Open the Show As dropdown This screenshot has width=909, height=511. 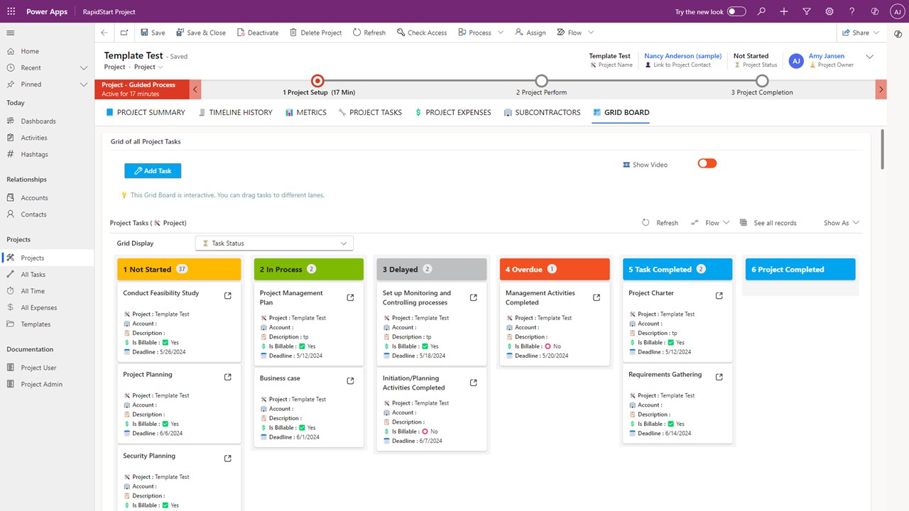click(x=842, y=223)
